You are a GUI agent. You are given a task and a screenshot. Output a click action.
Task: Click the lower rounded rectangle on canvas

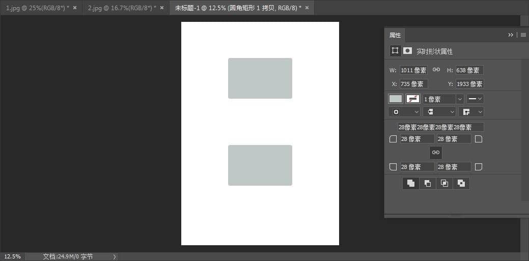click(260, 165)
